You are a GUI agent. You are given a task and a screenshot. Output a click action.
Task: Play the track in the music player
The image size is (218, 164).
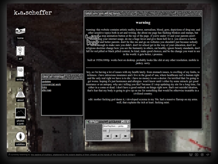click(x=117, y=136)
